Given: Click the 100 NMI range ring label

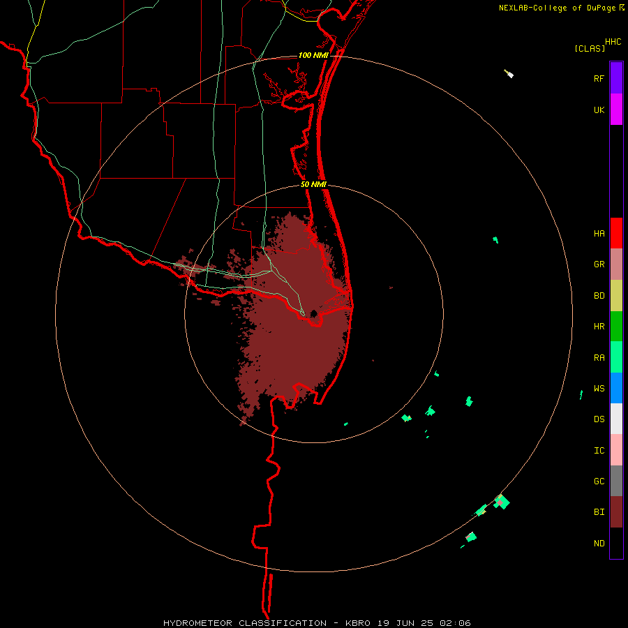Looking at the screenshot, I should (313, 55).
